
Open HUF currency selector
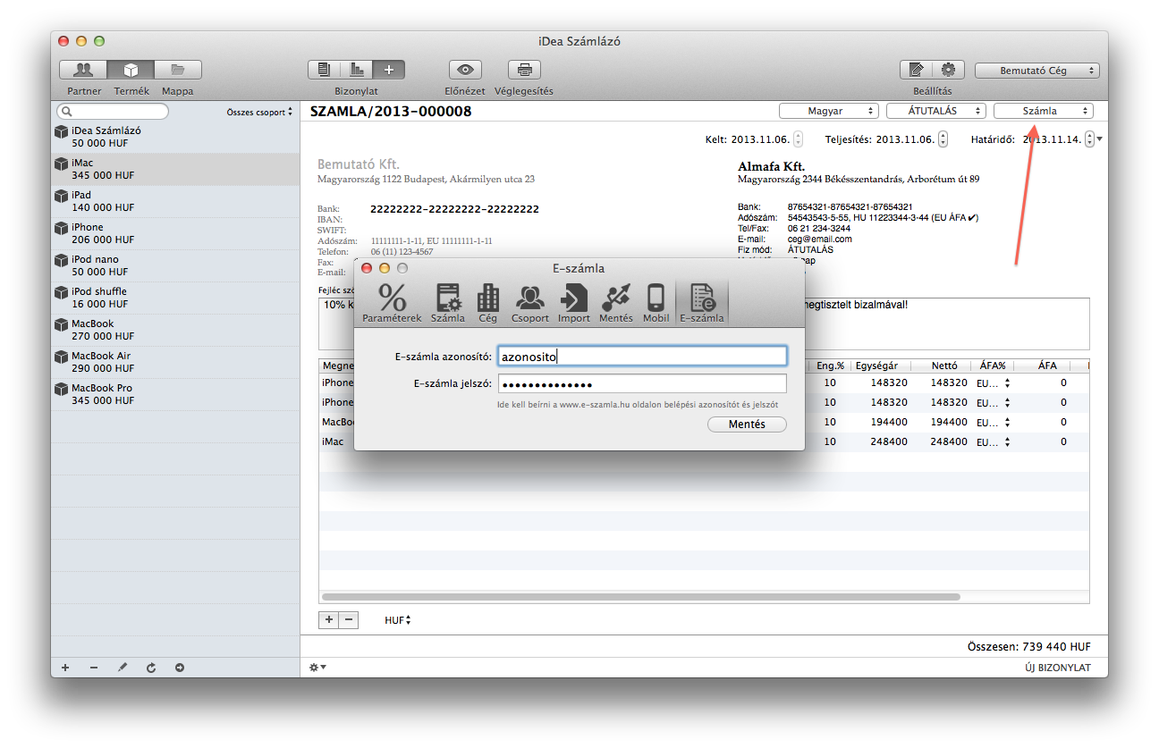click(x=398, y=619)
